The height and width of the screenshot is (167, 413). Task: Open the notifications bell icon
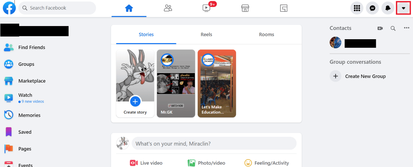click(388, 8)
